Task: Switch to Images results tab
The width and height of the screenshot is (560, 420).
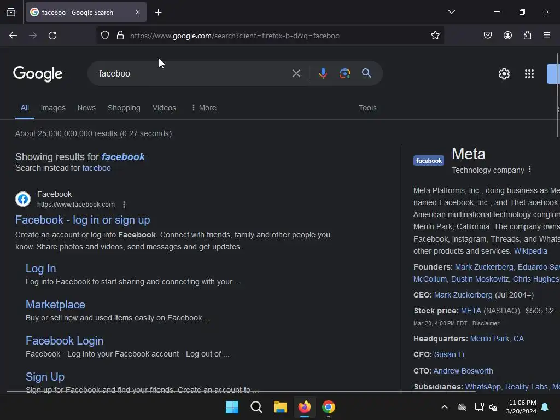Action: 53,108
